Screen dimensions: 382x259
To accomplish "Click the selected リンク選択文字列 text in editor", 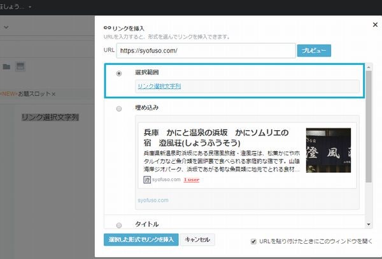I will point(50,117).
